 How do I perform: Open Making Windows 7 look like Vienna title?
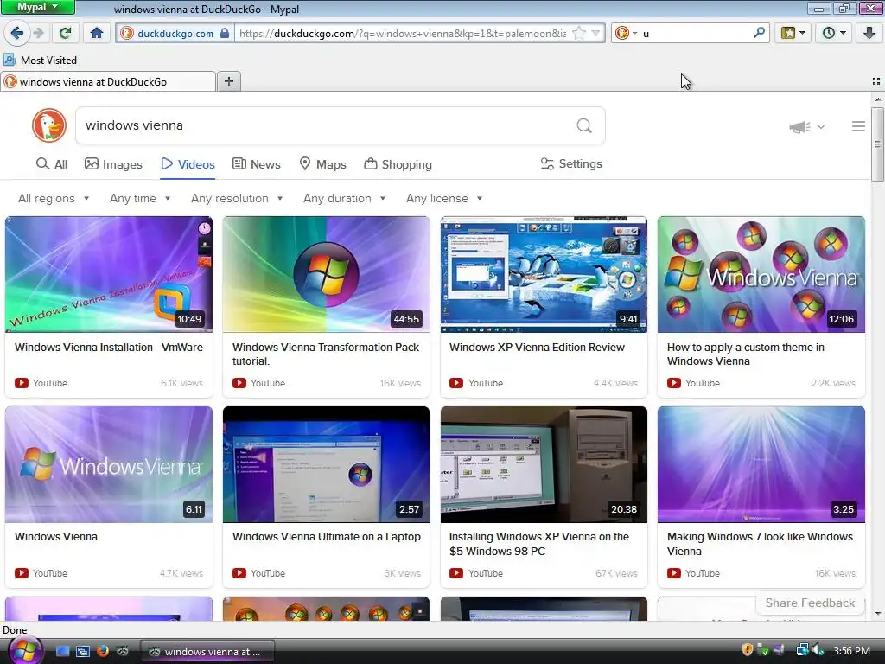[760, 544]
